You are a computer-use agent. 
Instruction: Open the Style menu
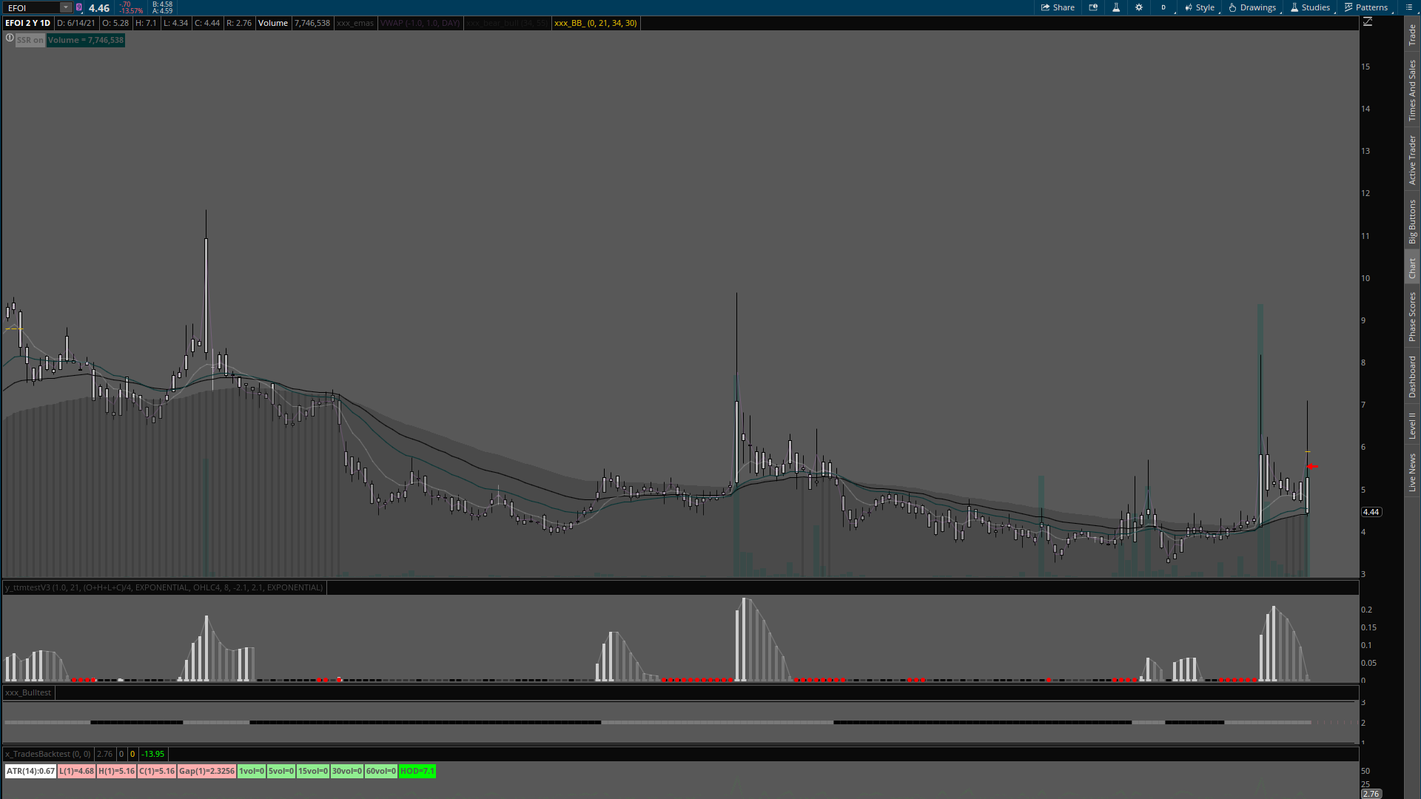[1200, 7]
